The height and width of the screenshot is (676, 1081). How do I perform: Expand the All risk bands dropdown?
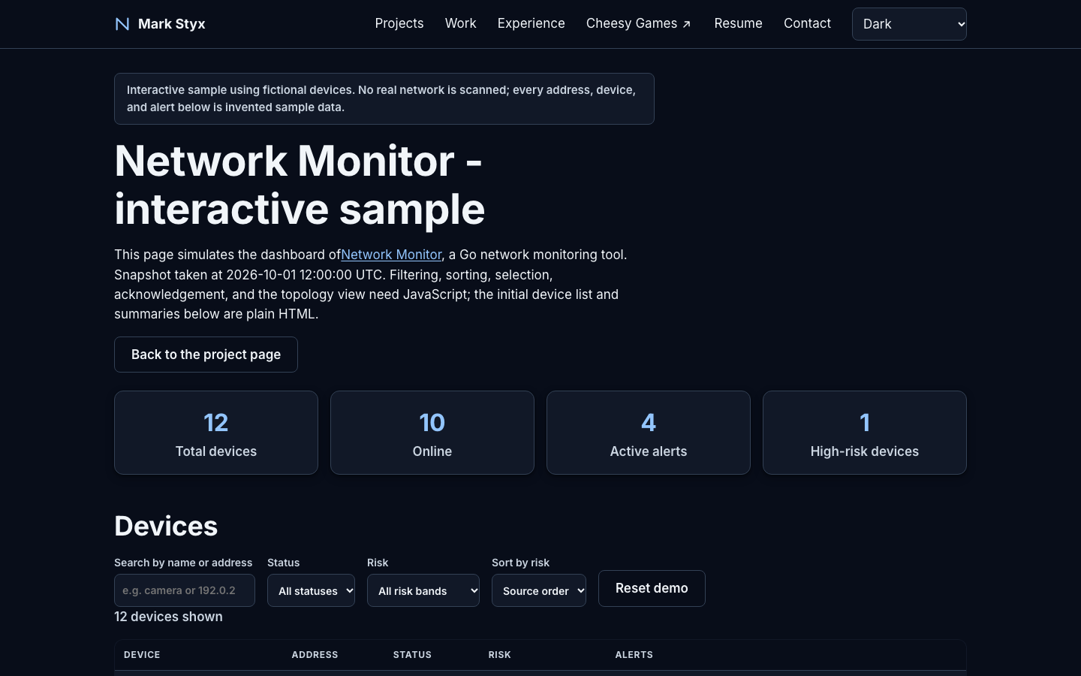(x=423, y=590)
